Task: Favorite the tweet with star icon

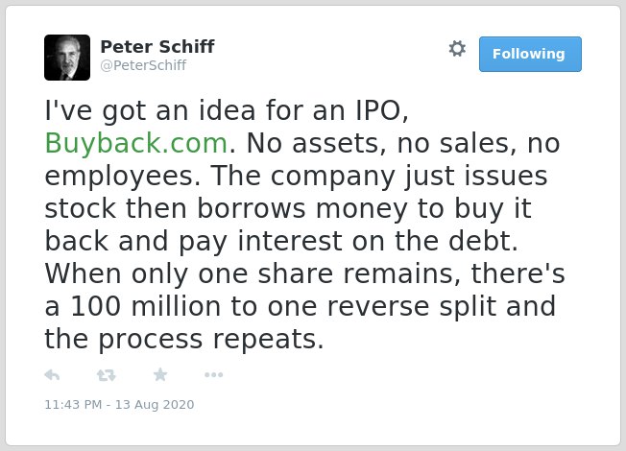Action: pos(160,374)
